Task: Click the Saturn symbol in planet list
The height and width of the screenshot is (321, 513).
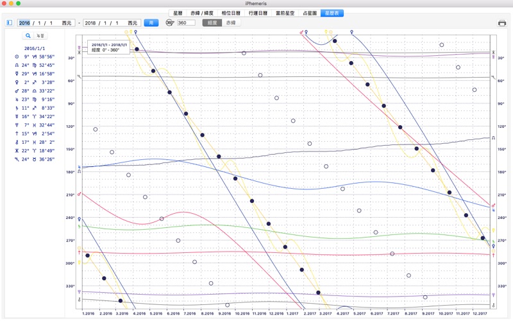Action: [17, 108]
